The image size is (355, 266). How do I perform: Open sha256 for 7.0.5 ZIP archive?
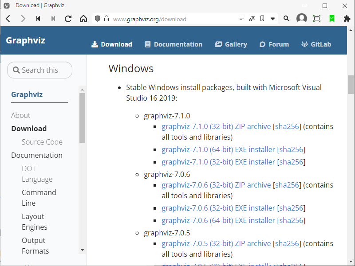click(287, 243)
